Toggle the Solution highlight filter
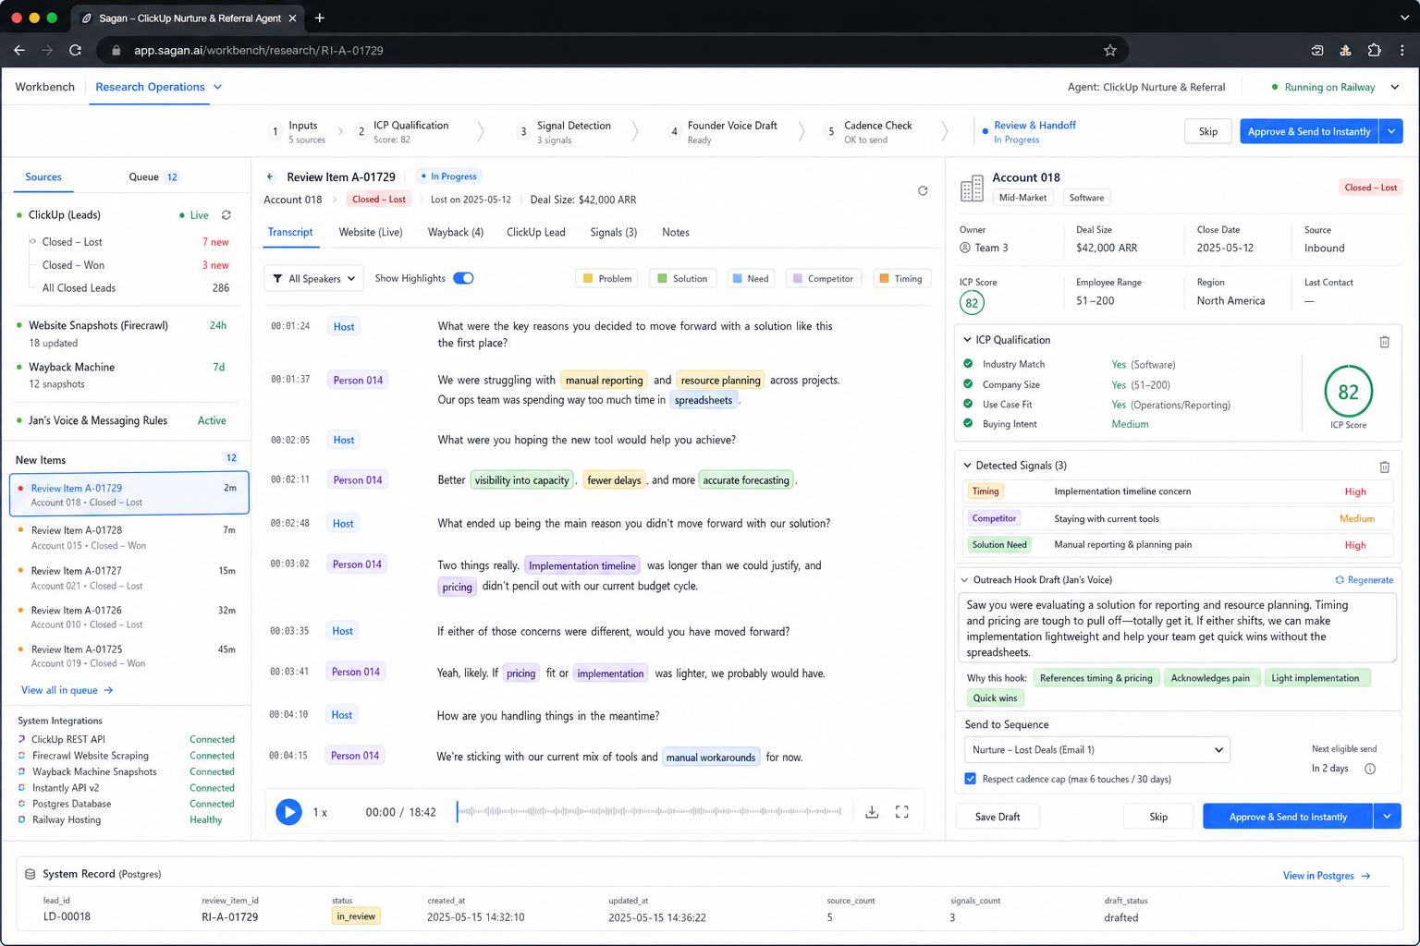The height and width of the screenshot is (946, 1420). tap(682, 278)
